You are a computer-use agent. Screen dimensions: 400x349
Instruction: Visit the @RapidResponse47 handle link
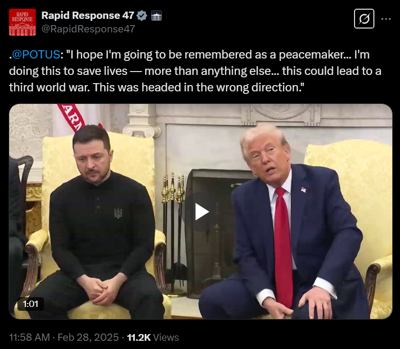pos(88,29)
